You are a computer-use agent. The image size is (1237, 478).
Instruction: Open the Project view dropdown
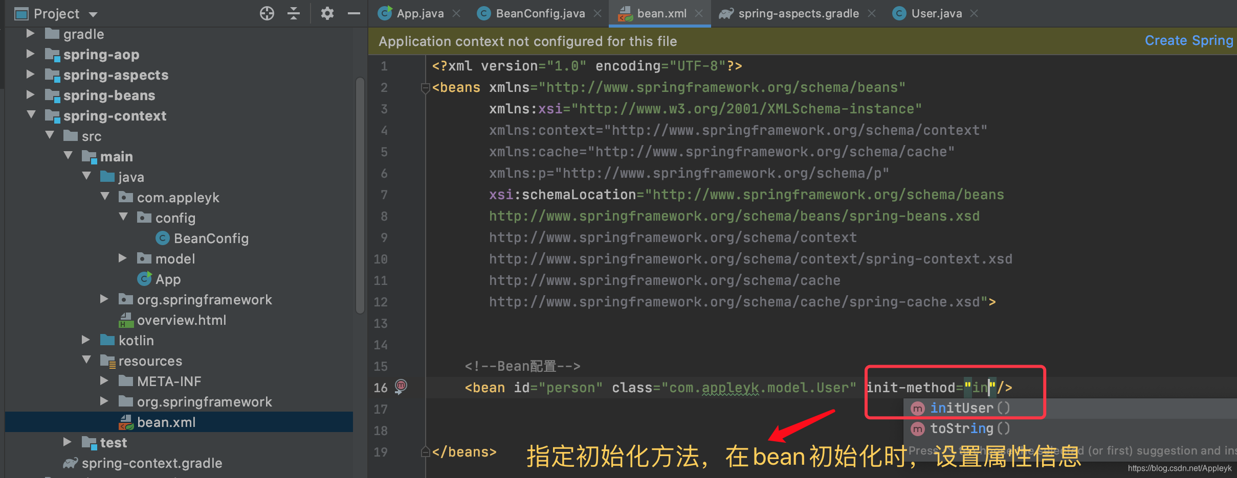93,14
